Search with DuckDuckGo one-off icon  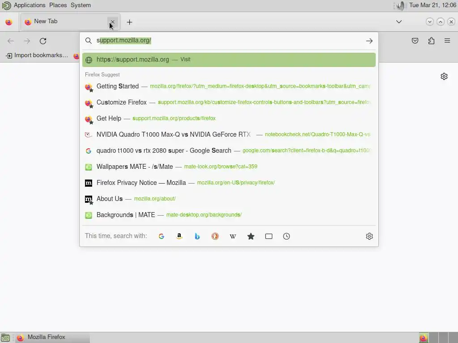point(215,236)
